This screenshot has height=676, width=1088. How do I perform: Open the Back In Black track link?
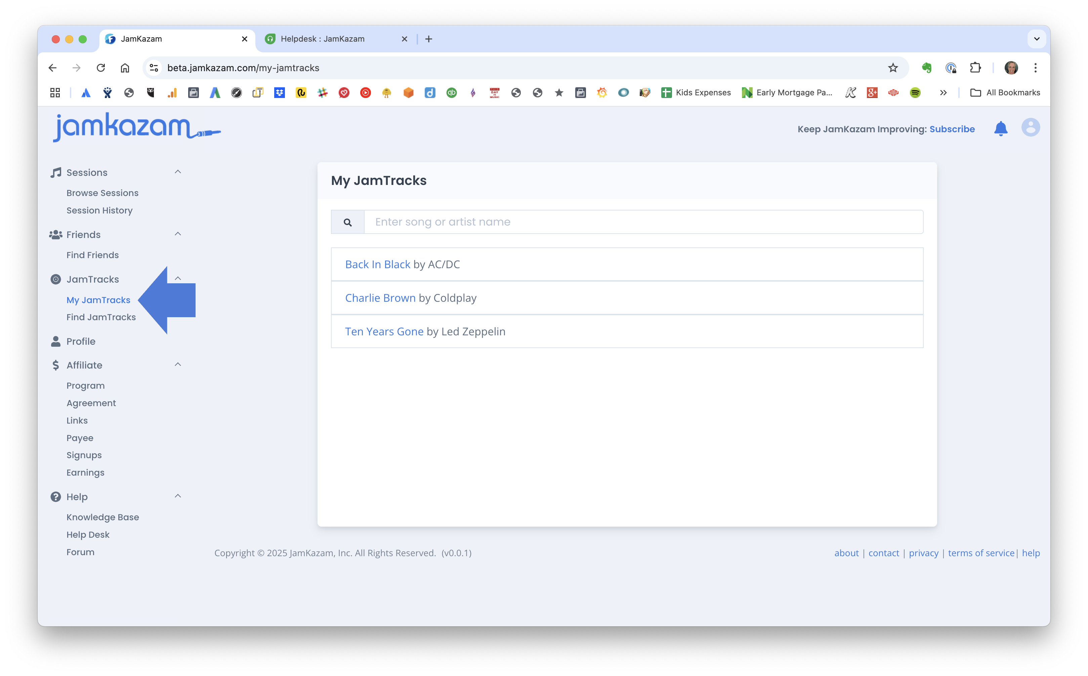click(377, 264)
